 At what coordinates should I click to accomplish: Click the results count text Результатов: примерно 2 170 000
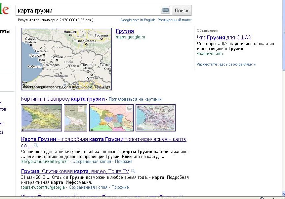click(x=56, y=20)
